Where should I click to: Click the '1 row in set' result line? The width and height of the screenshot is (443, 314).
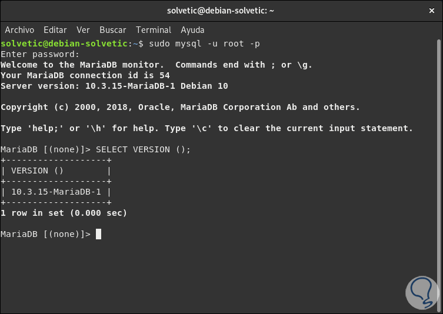pyautogui.click(x=64, y=213)
